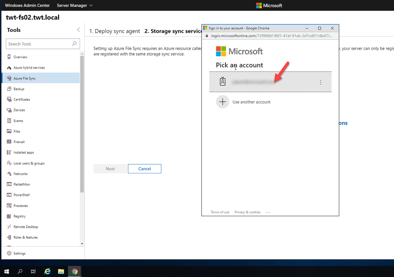Screen dimensions: 394x277
Task: Collapse the Tools panel chevron
Action: (x=78, y=30)
